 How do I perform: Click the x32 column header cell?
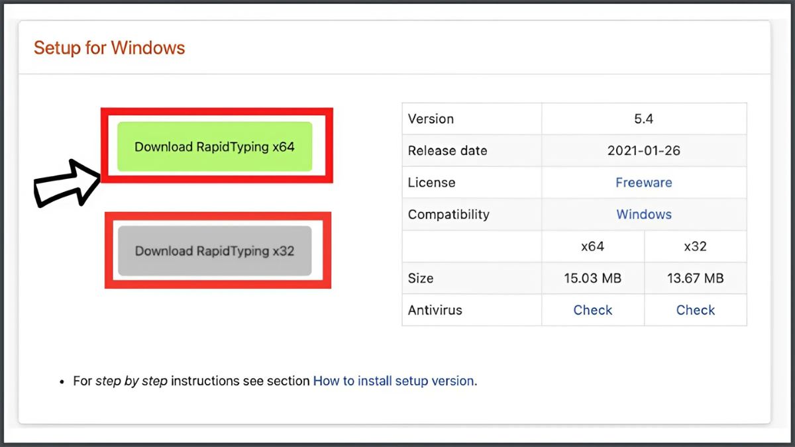coord(696,246)
